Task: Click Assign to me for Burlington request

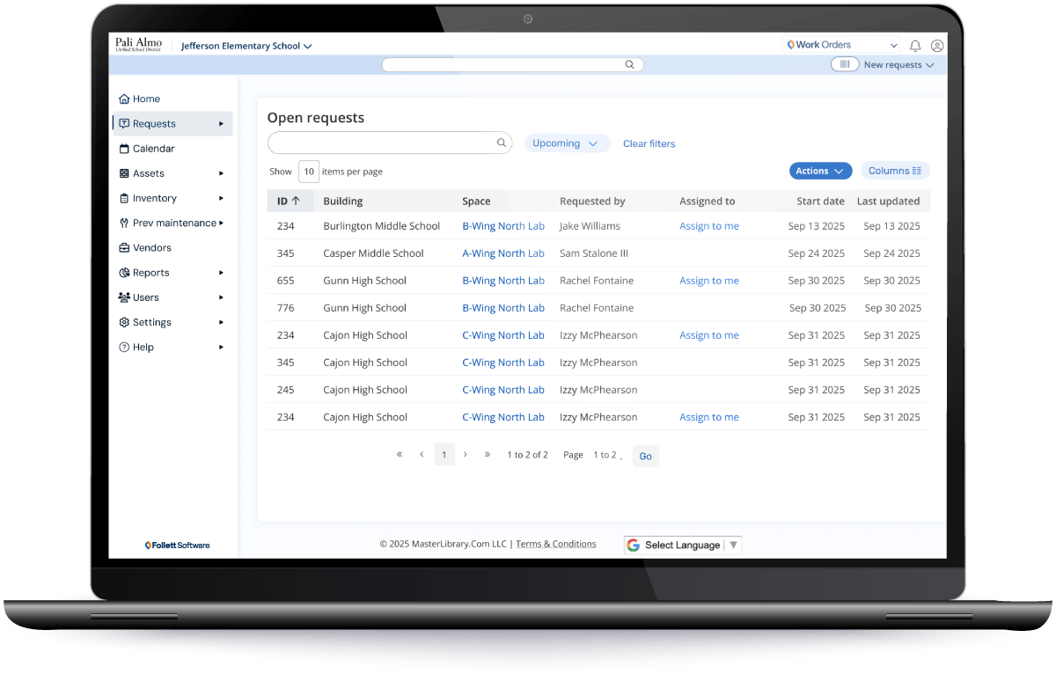Action: click(708, 226)
